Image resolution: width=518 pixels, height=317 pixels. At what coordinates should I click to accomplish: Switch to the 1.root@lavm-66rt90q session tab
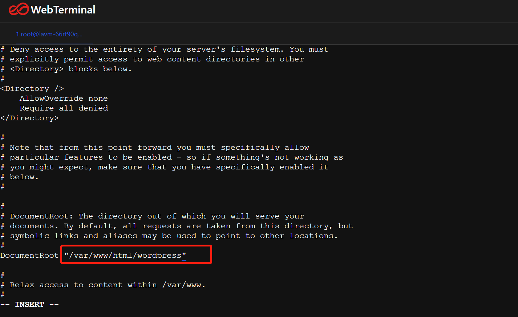[49, 34]
